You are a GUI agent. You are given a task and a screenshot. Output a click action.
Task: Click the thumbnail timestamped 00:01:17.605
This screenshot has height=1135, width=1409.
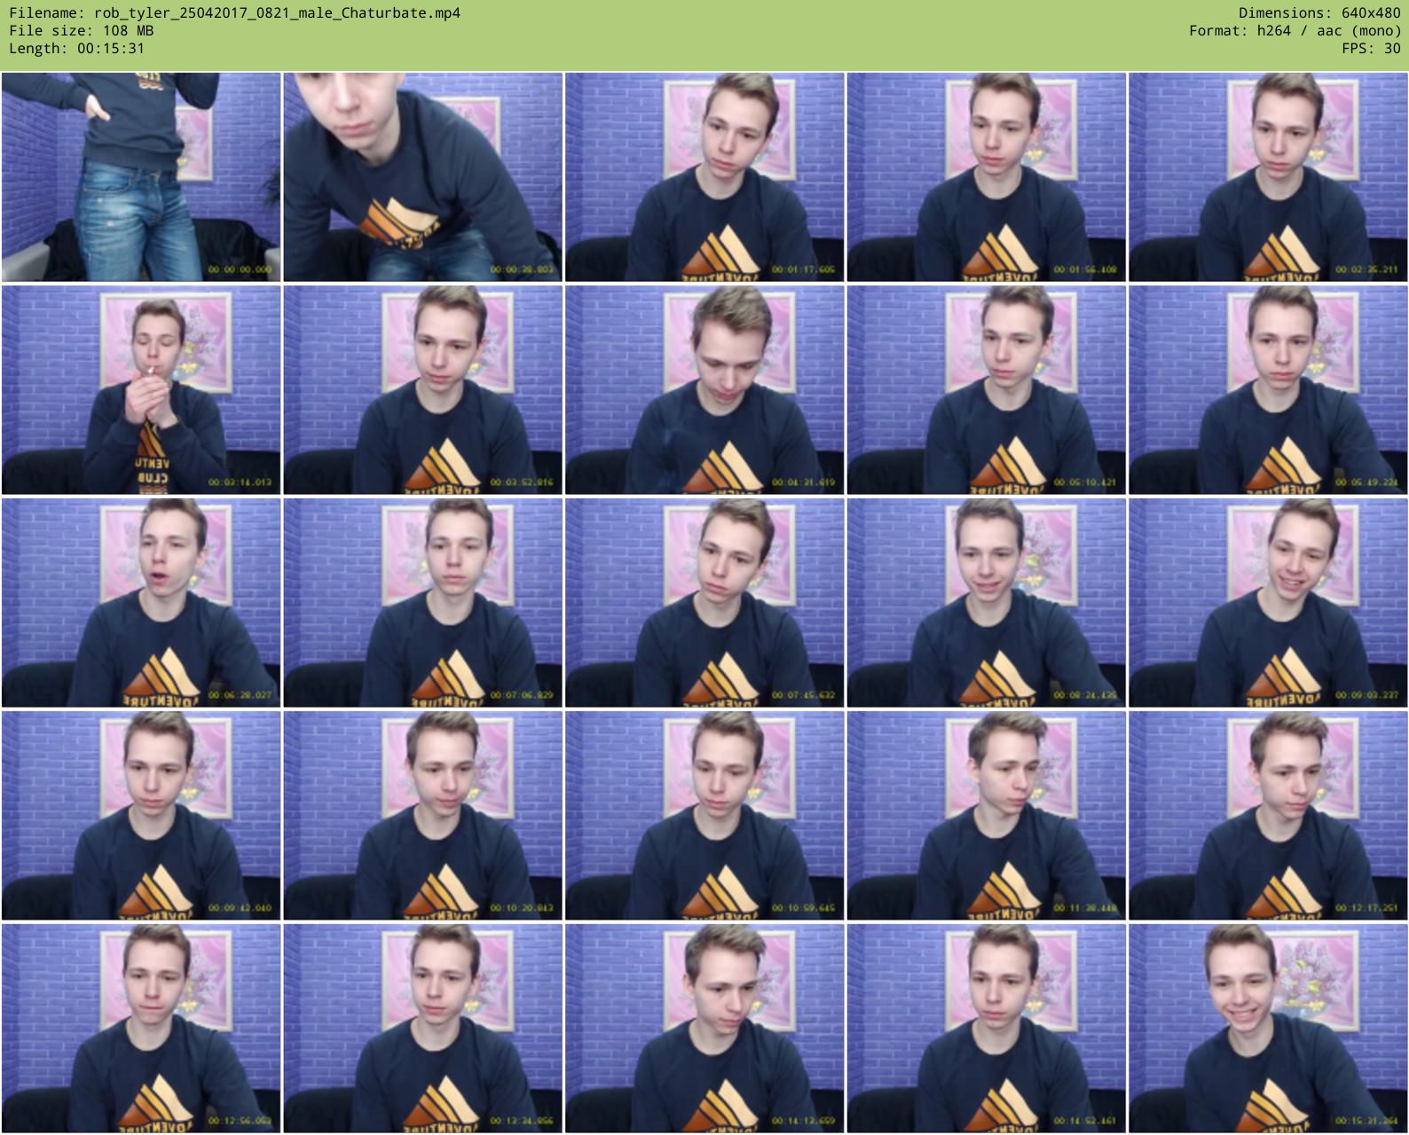[704, 177]
